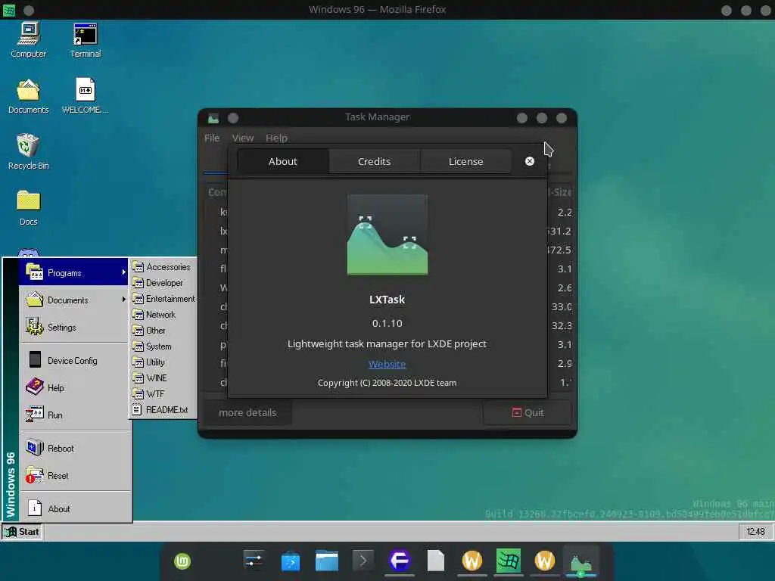Close the About dialog with X button
Image resolution: width=775 pixels, height=581 pixels.
[529, 161]
